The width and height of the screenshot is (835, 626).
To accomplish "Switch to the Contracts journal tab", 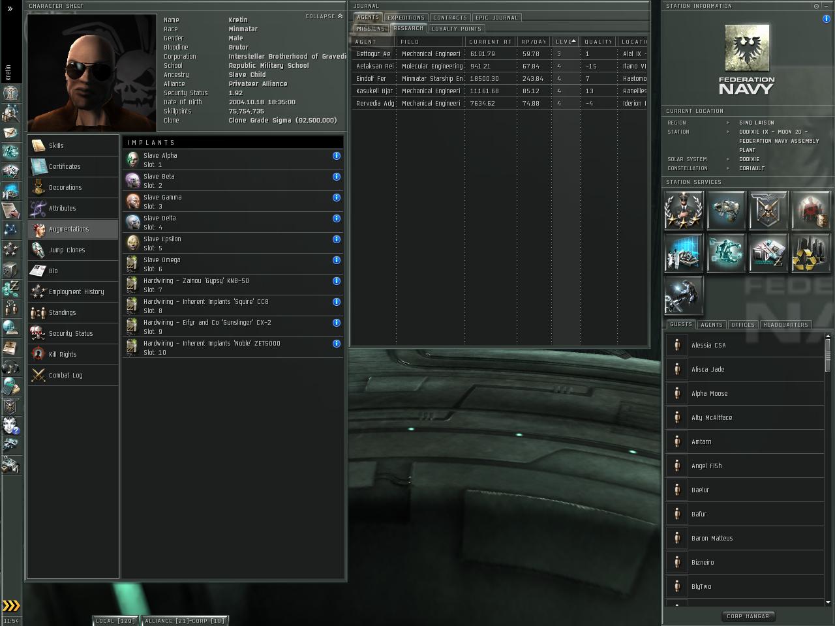I will click(450, 18).
